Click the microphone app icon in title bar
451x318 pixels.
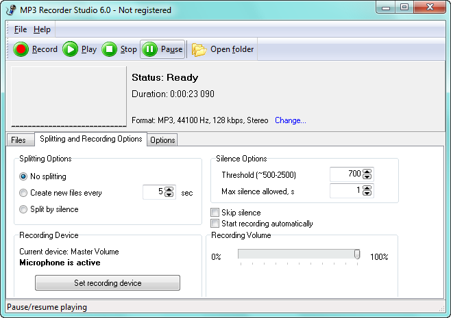(x=11, y=10)
